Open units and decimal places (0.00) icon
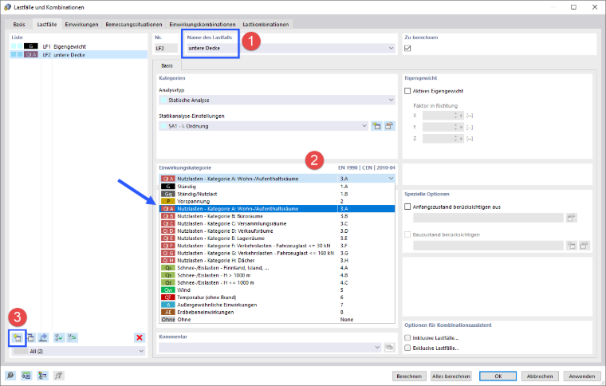606x386 pixels. tap(26, 376)
